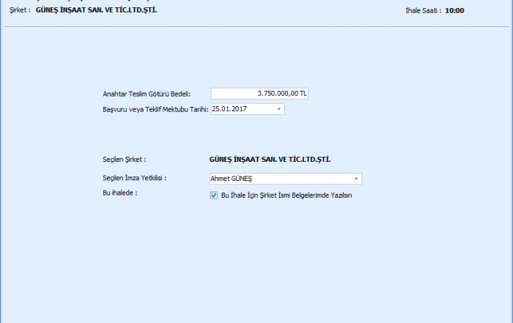This screenshot has width=513, height=323.
Task: Select the day 25 in the date field
Action: [216, 109]
